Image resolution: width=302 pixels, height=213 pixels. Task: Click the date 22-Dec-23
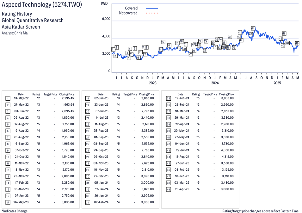pyautogui.click(x=101, y=176)
